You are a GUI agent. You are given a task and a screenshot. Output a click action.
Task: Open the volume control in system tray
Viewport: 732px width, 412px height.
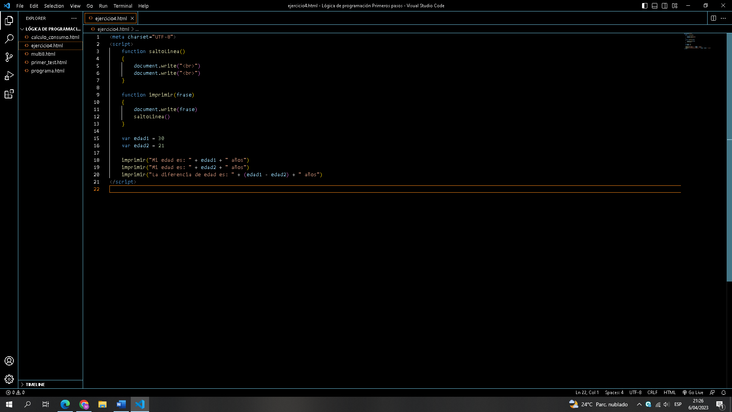[x=666, y=404]
